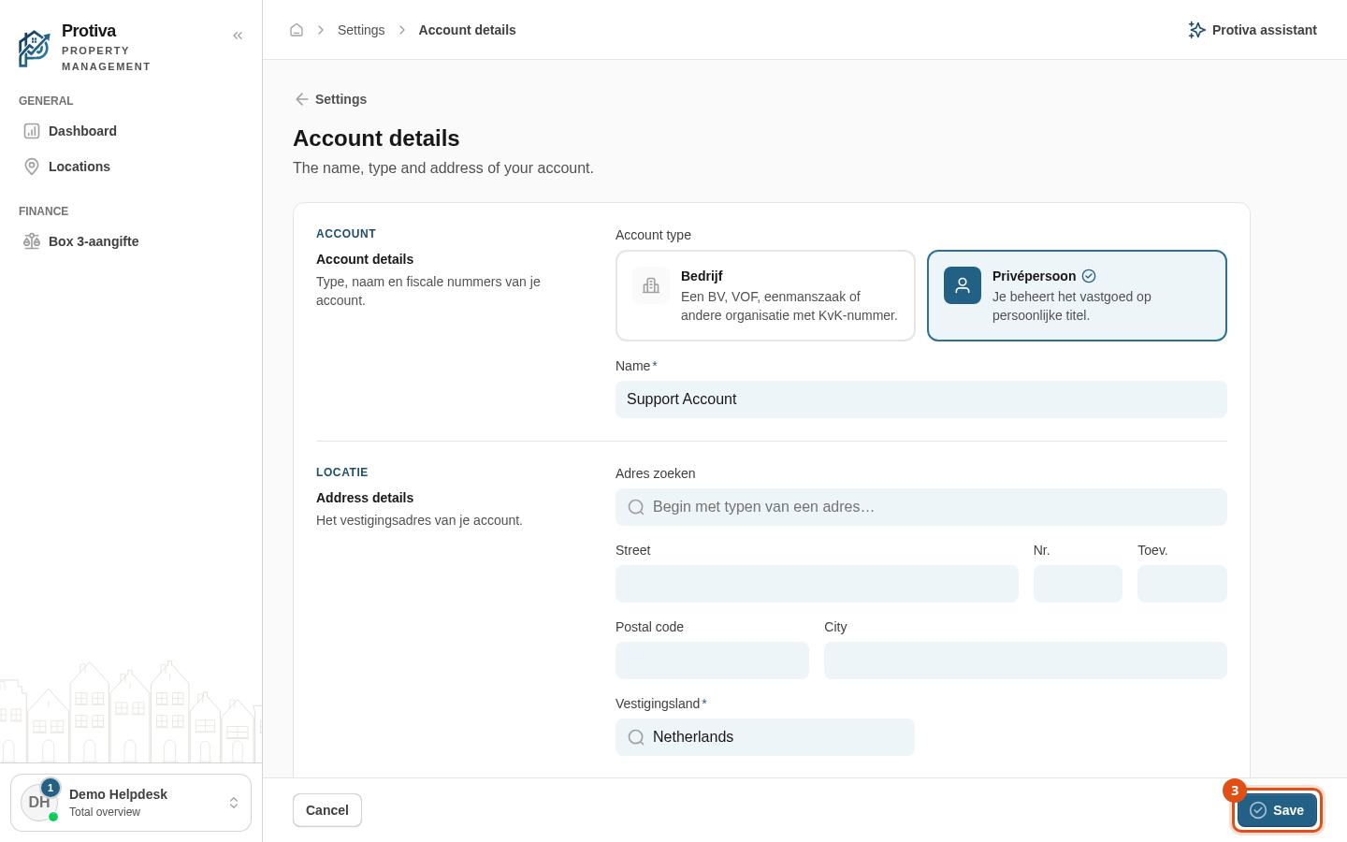
Task: Open Dashboard in the sidebar
Action: [x=131, y=131]
